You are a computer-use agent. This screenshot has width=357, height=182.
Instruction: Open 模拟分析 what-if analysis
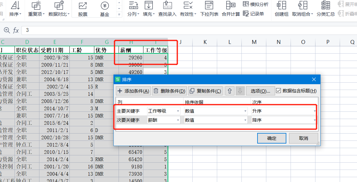[x=256, y=4]
